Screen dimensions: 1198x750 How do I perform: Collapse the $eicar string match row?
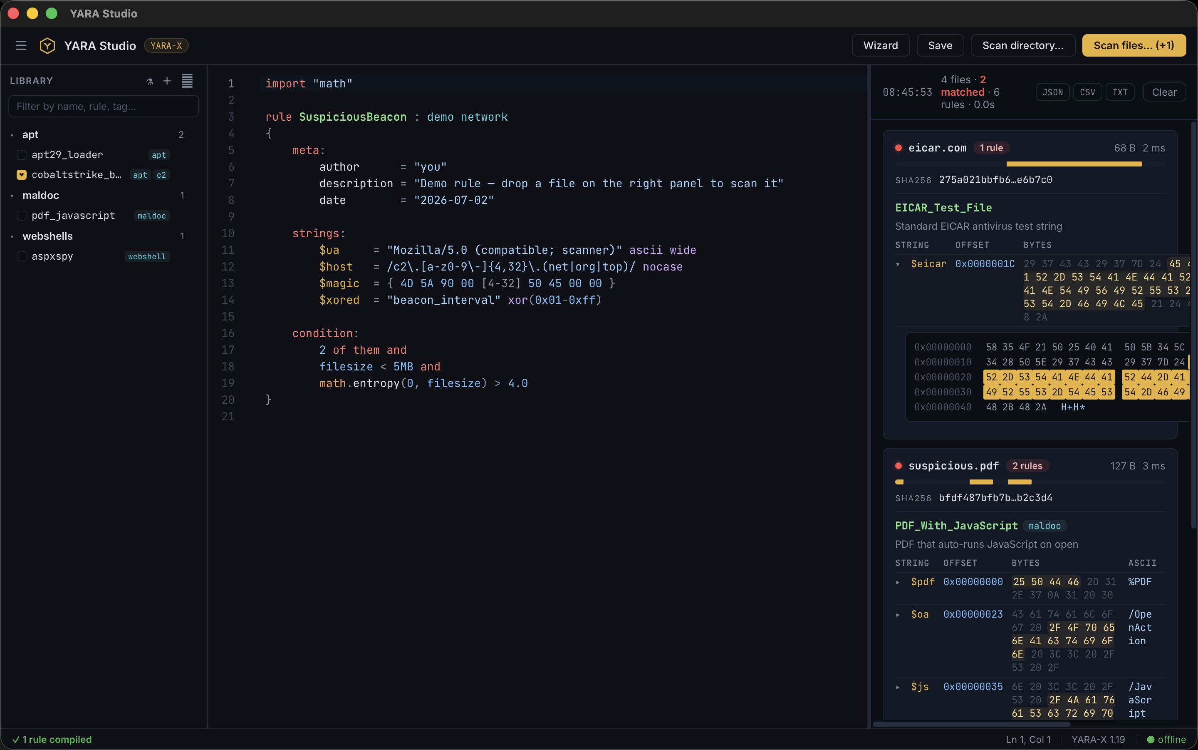[898, 264]
